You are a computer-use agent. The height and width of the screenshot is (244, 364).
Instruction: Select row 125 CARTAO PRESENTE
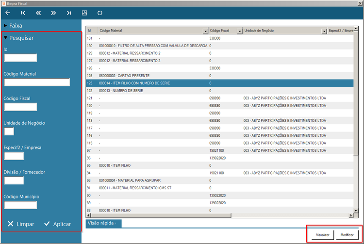[219, 76]
